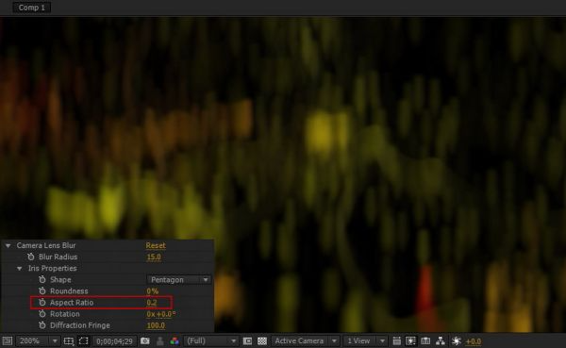Viewport: 566px width, 348px height.
Task: Collapse the Iris Properties group
Action: tap(20, 269)
